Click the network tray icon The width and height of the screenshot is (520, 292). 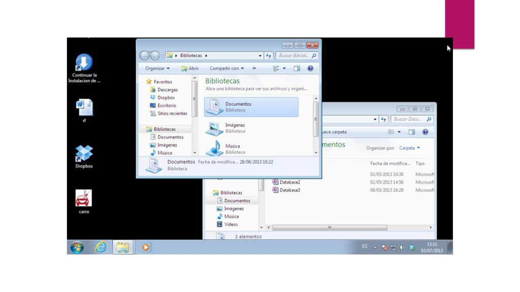[394, 247]
